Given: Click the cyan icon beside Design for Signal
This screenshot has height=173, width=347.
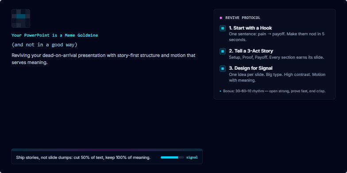Looking at the screenshot, I should click(x=223, y=69).
